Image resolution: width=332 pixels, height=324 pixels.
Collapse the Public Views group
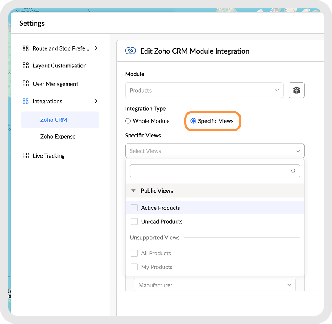click(x=134, y=191)
